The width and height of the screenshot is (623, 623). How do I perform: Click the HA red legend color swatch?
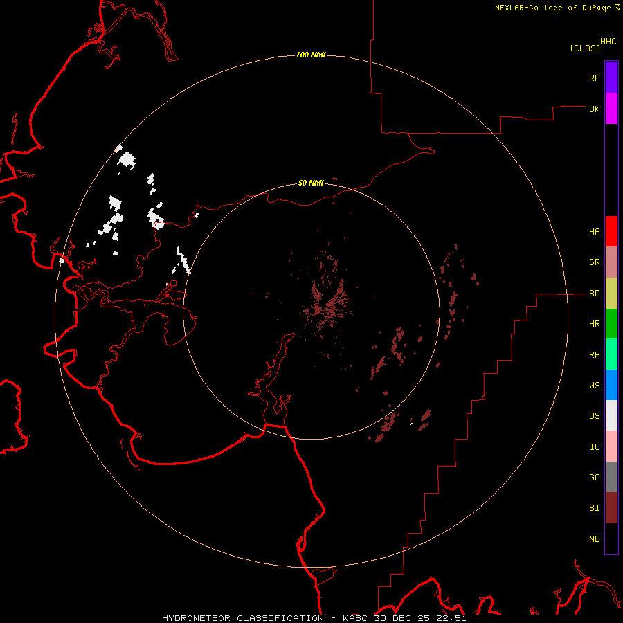(x=611, y=231)
